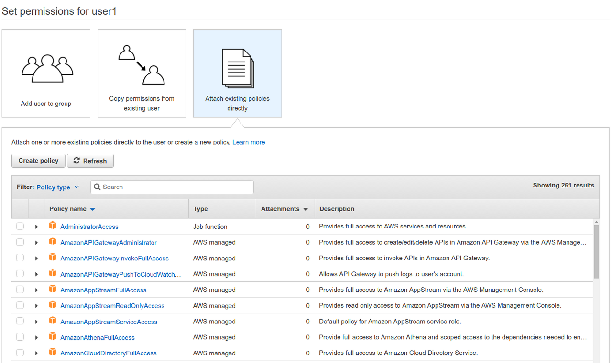Viewport: 612px width, 363px height.
Task: Click the stacked documents policy icon
Action: point(238,69)
